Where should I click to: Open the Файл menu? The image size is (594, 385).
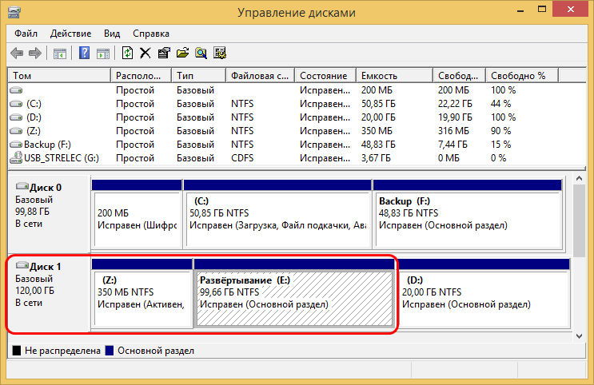click(26, 34)
